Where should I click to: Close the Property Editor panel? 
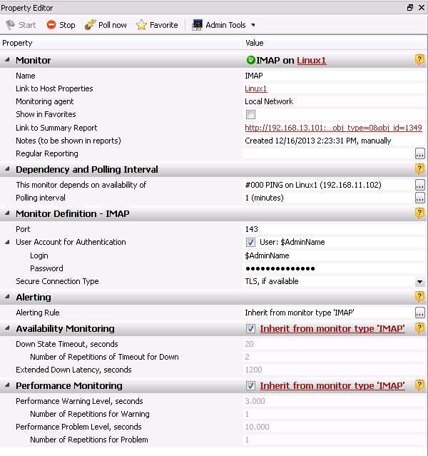422,8
